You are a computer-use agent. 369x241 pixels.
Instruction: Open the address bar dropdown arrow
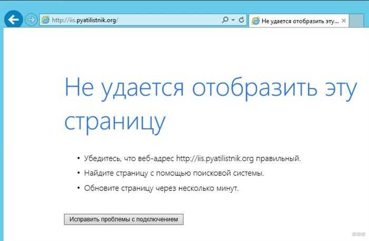coord(233,20)
